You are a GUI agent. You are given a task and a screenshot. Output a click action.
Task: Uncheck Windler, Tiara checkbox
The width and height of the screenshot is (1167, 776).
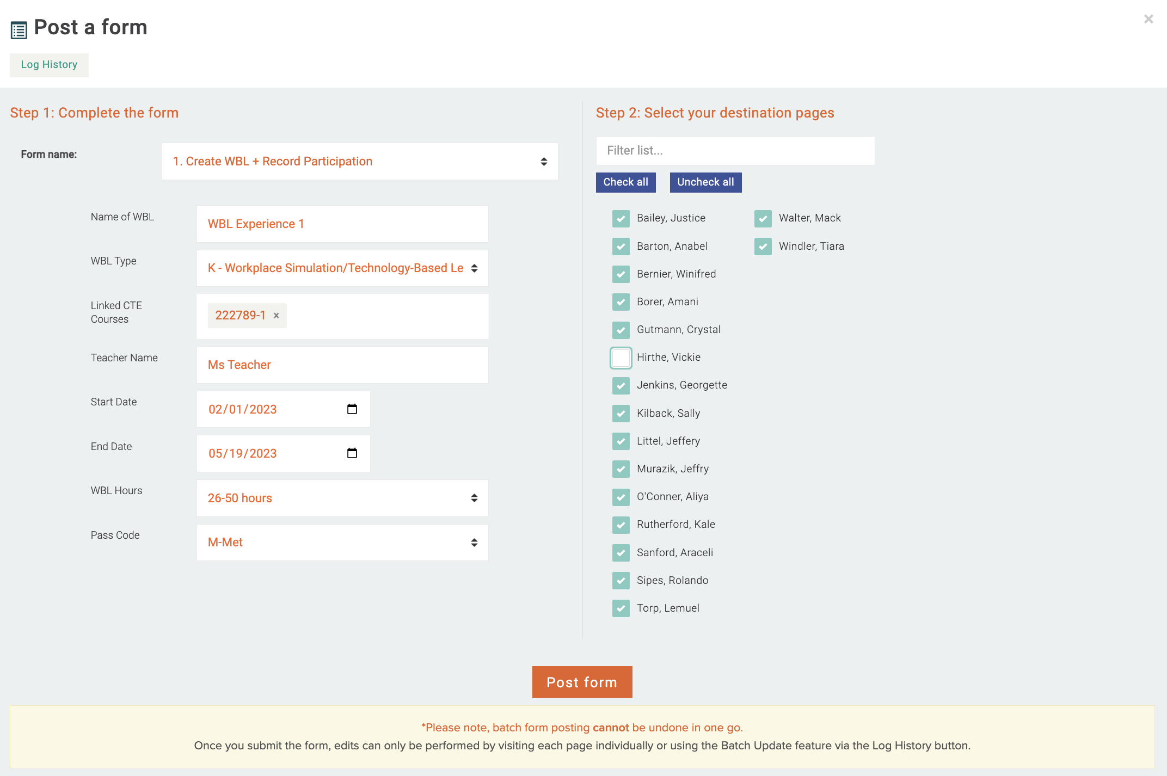coord(763,247)
